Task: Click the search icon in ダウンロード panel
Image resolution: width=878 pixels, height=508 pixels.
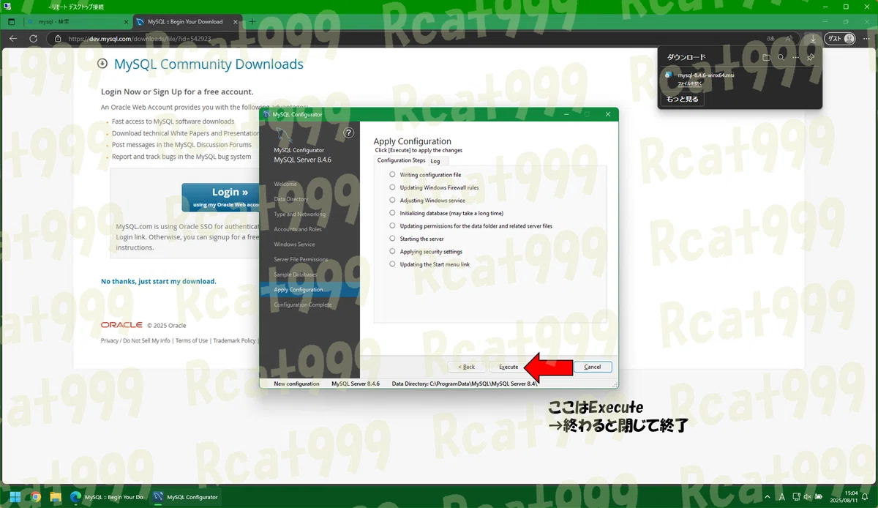Action: click(781, 57)
